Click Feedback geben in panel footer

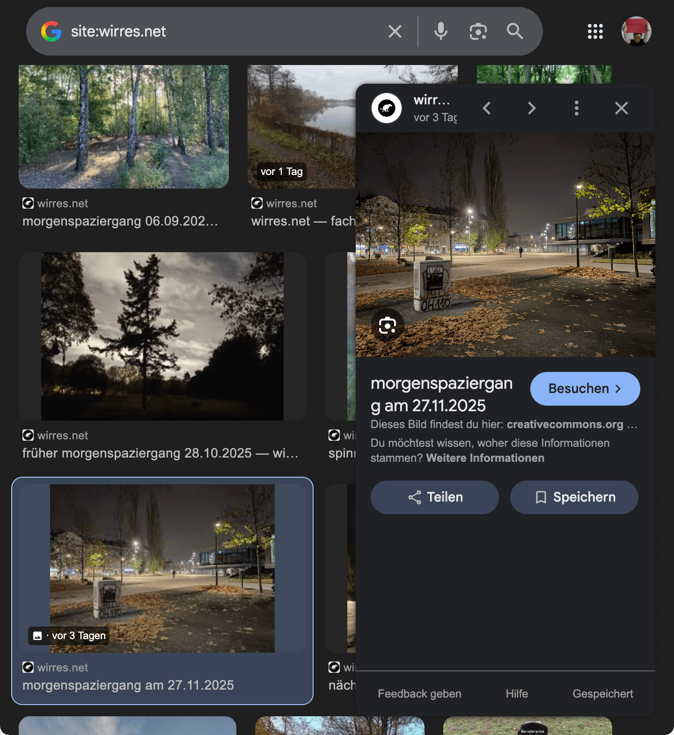[419, 694]
